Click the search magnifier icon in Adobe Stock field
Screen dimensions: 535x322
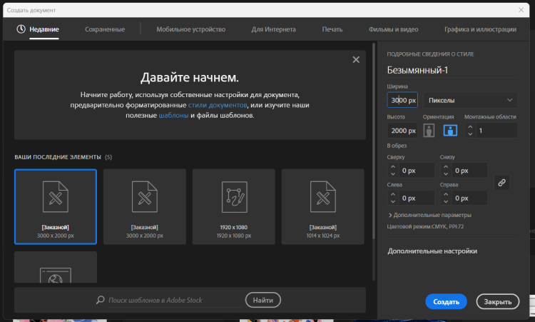pyautogui.click(x=101, y=300)
